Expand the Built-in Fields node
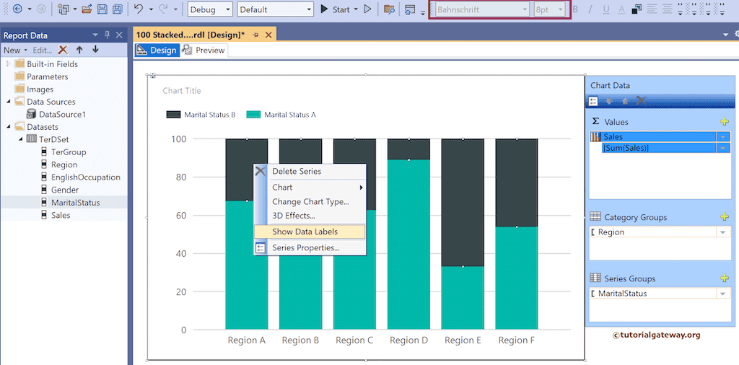The width and height of the screenshot is (739, 365). (9, 64)
